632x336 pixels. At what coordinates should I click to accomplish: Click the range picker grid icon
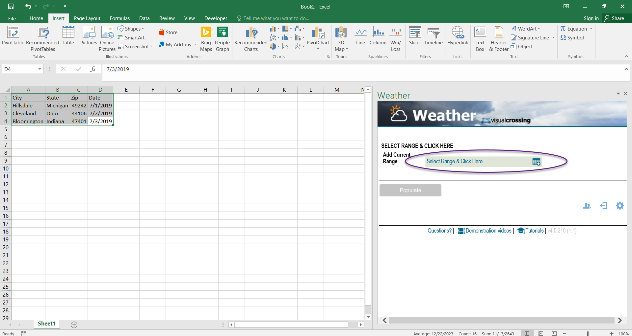[x=536, y=162]
